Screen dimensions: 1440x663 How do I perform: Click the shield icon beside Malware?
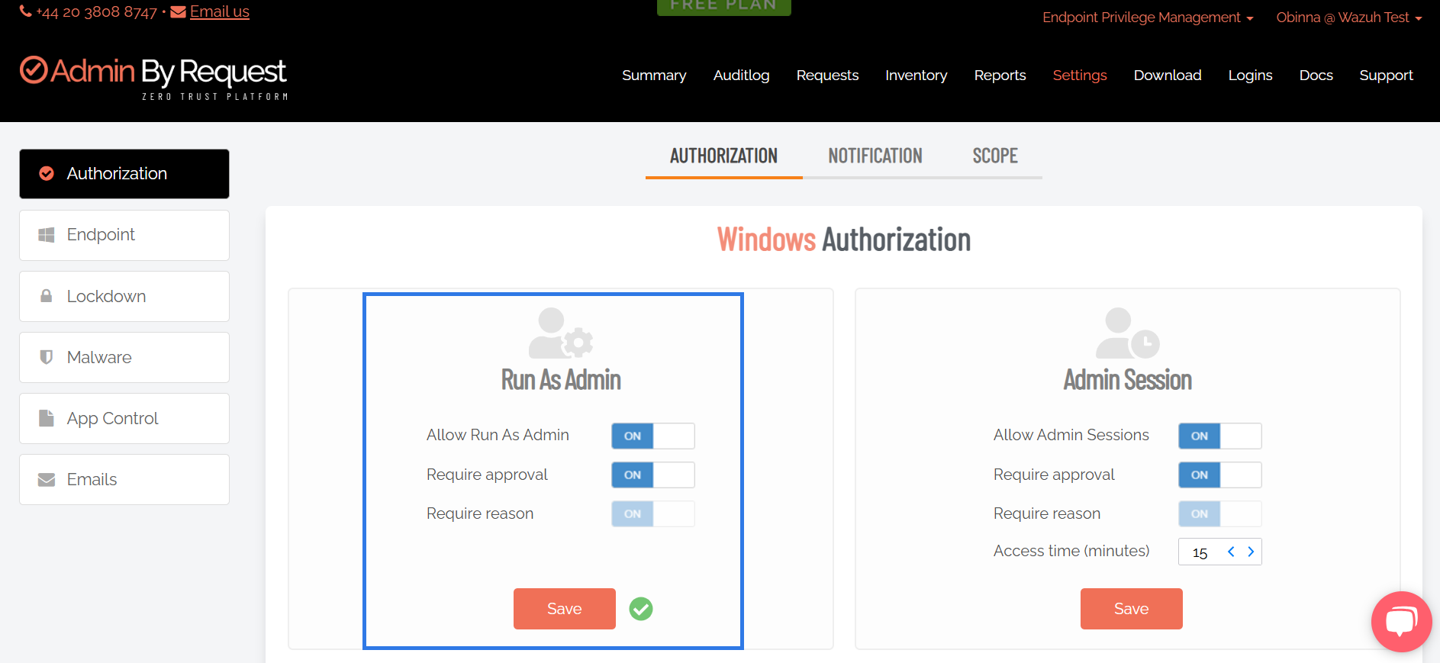(x=47, y=357)
